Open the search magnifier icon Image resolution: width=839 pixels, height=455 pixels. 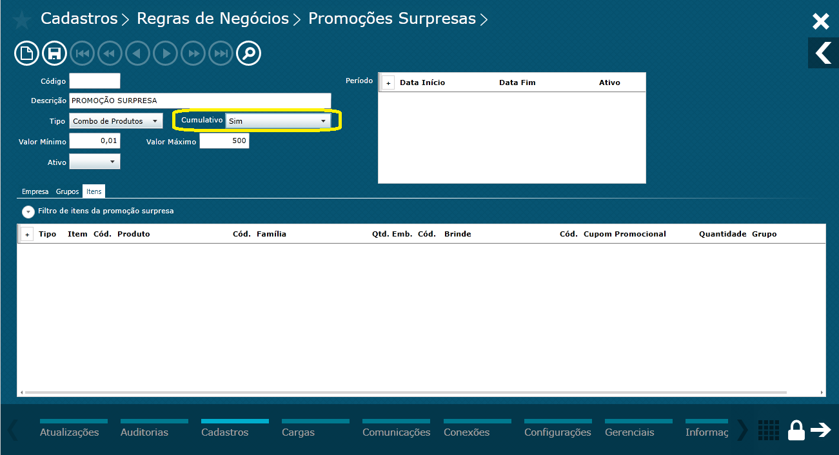(x=249, y=53)
